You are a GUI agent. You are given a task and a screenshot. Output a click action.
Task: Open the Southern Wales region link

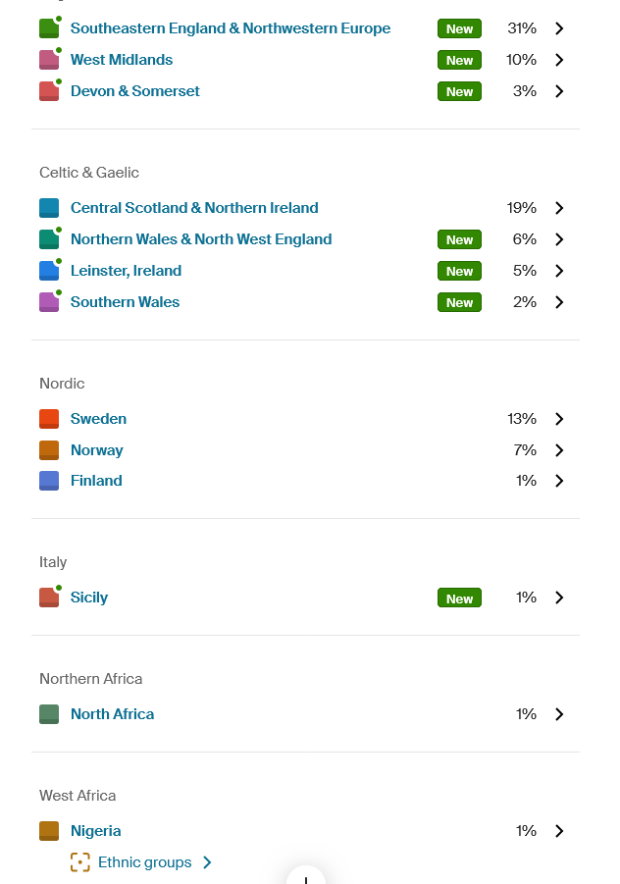click(125, 302)
